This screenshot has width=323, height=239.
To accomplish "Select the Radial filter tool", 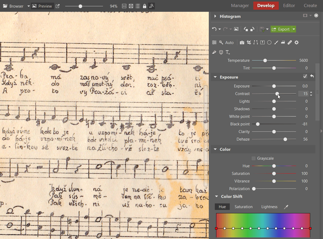I will pyautogui.click(x=269, y=42).
